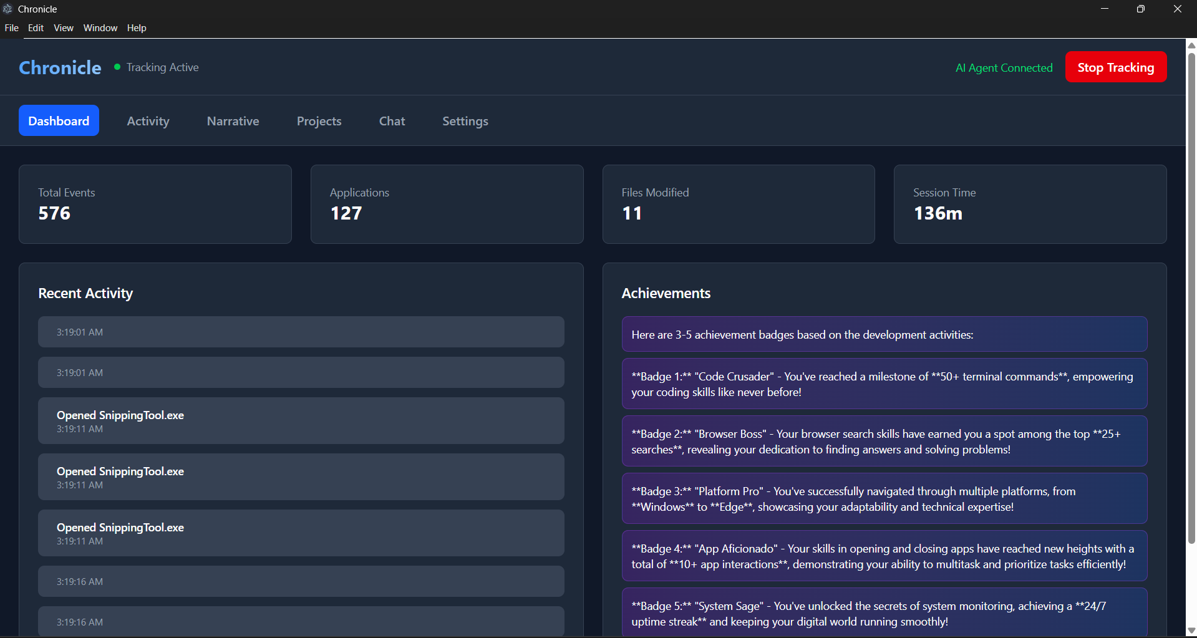Image resolution: width=1197 pixels, height=638 pixels.
Task: Open the Help menu
Action: (x=137, y=28)
